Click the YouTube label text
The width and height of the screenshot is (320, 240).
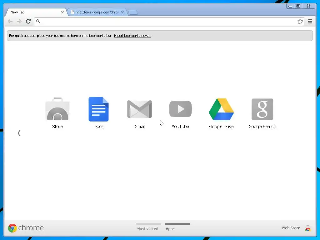coord(180,127)
